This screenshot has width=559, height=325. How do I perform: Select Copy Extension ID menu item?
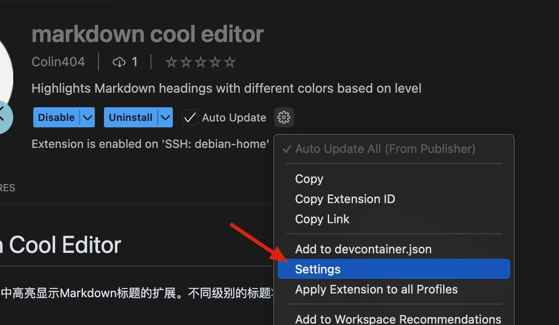(345, 199)
